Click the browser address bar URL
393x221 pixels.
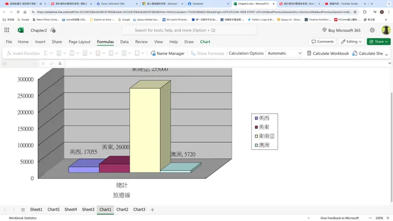194,12
